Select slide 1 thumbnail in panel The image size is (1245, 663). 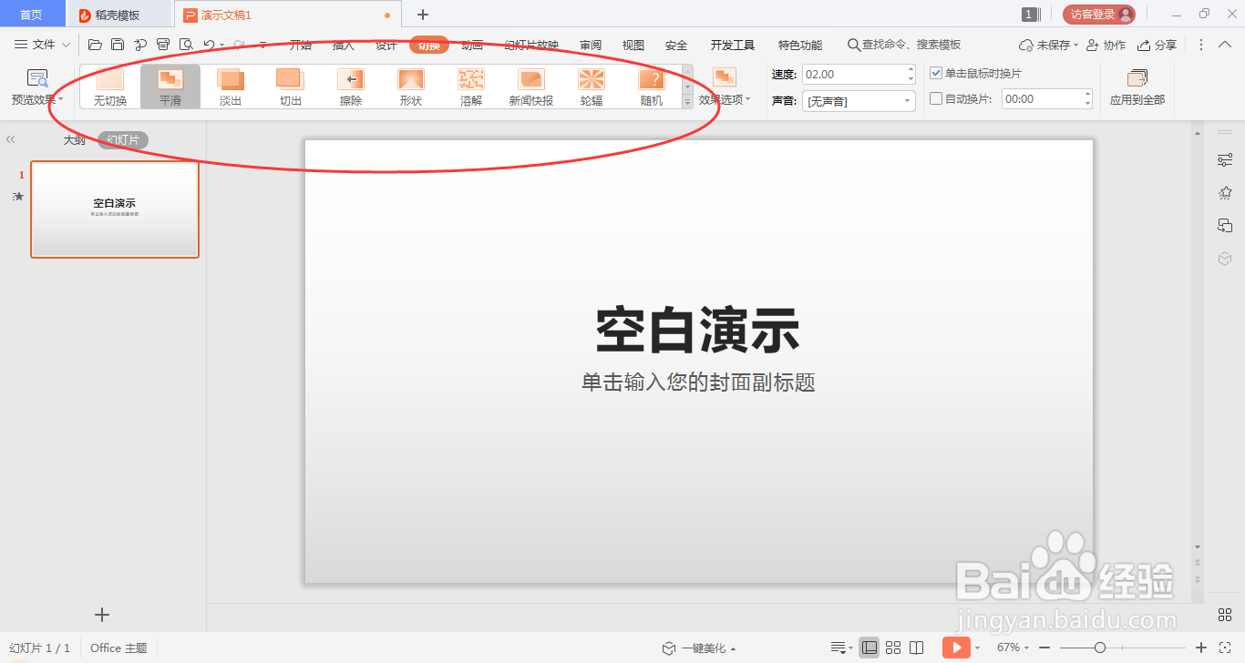click(x=115, y=209)
